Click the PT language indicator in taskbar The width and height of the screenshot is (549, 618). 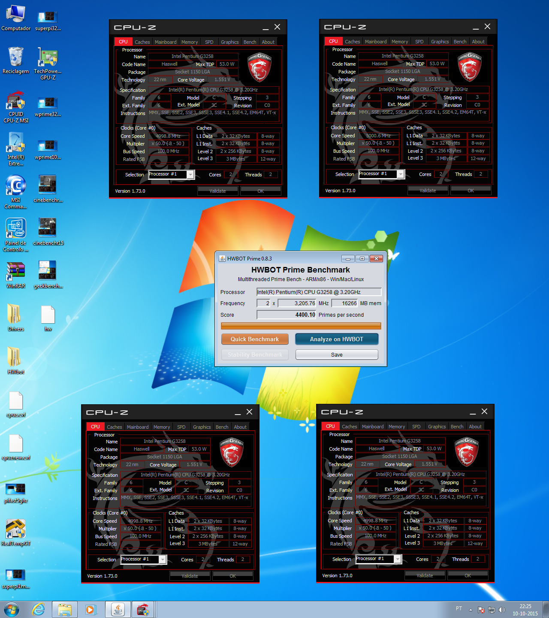pos(459,609)
